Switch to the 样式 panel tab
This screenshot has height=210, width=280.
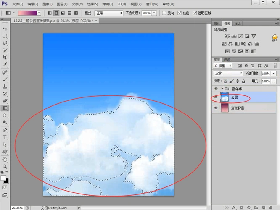[238, 23]
